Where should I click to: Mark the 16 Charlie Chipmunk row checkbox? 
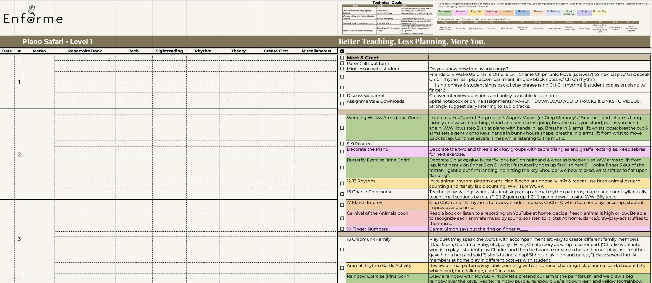pyautogui.click(x=342, y=194)
